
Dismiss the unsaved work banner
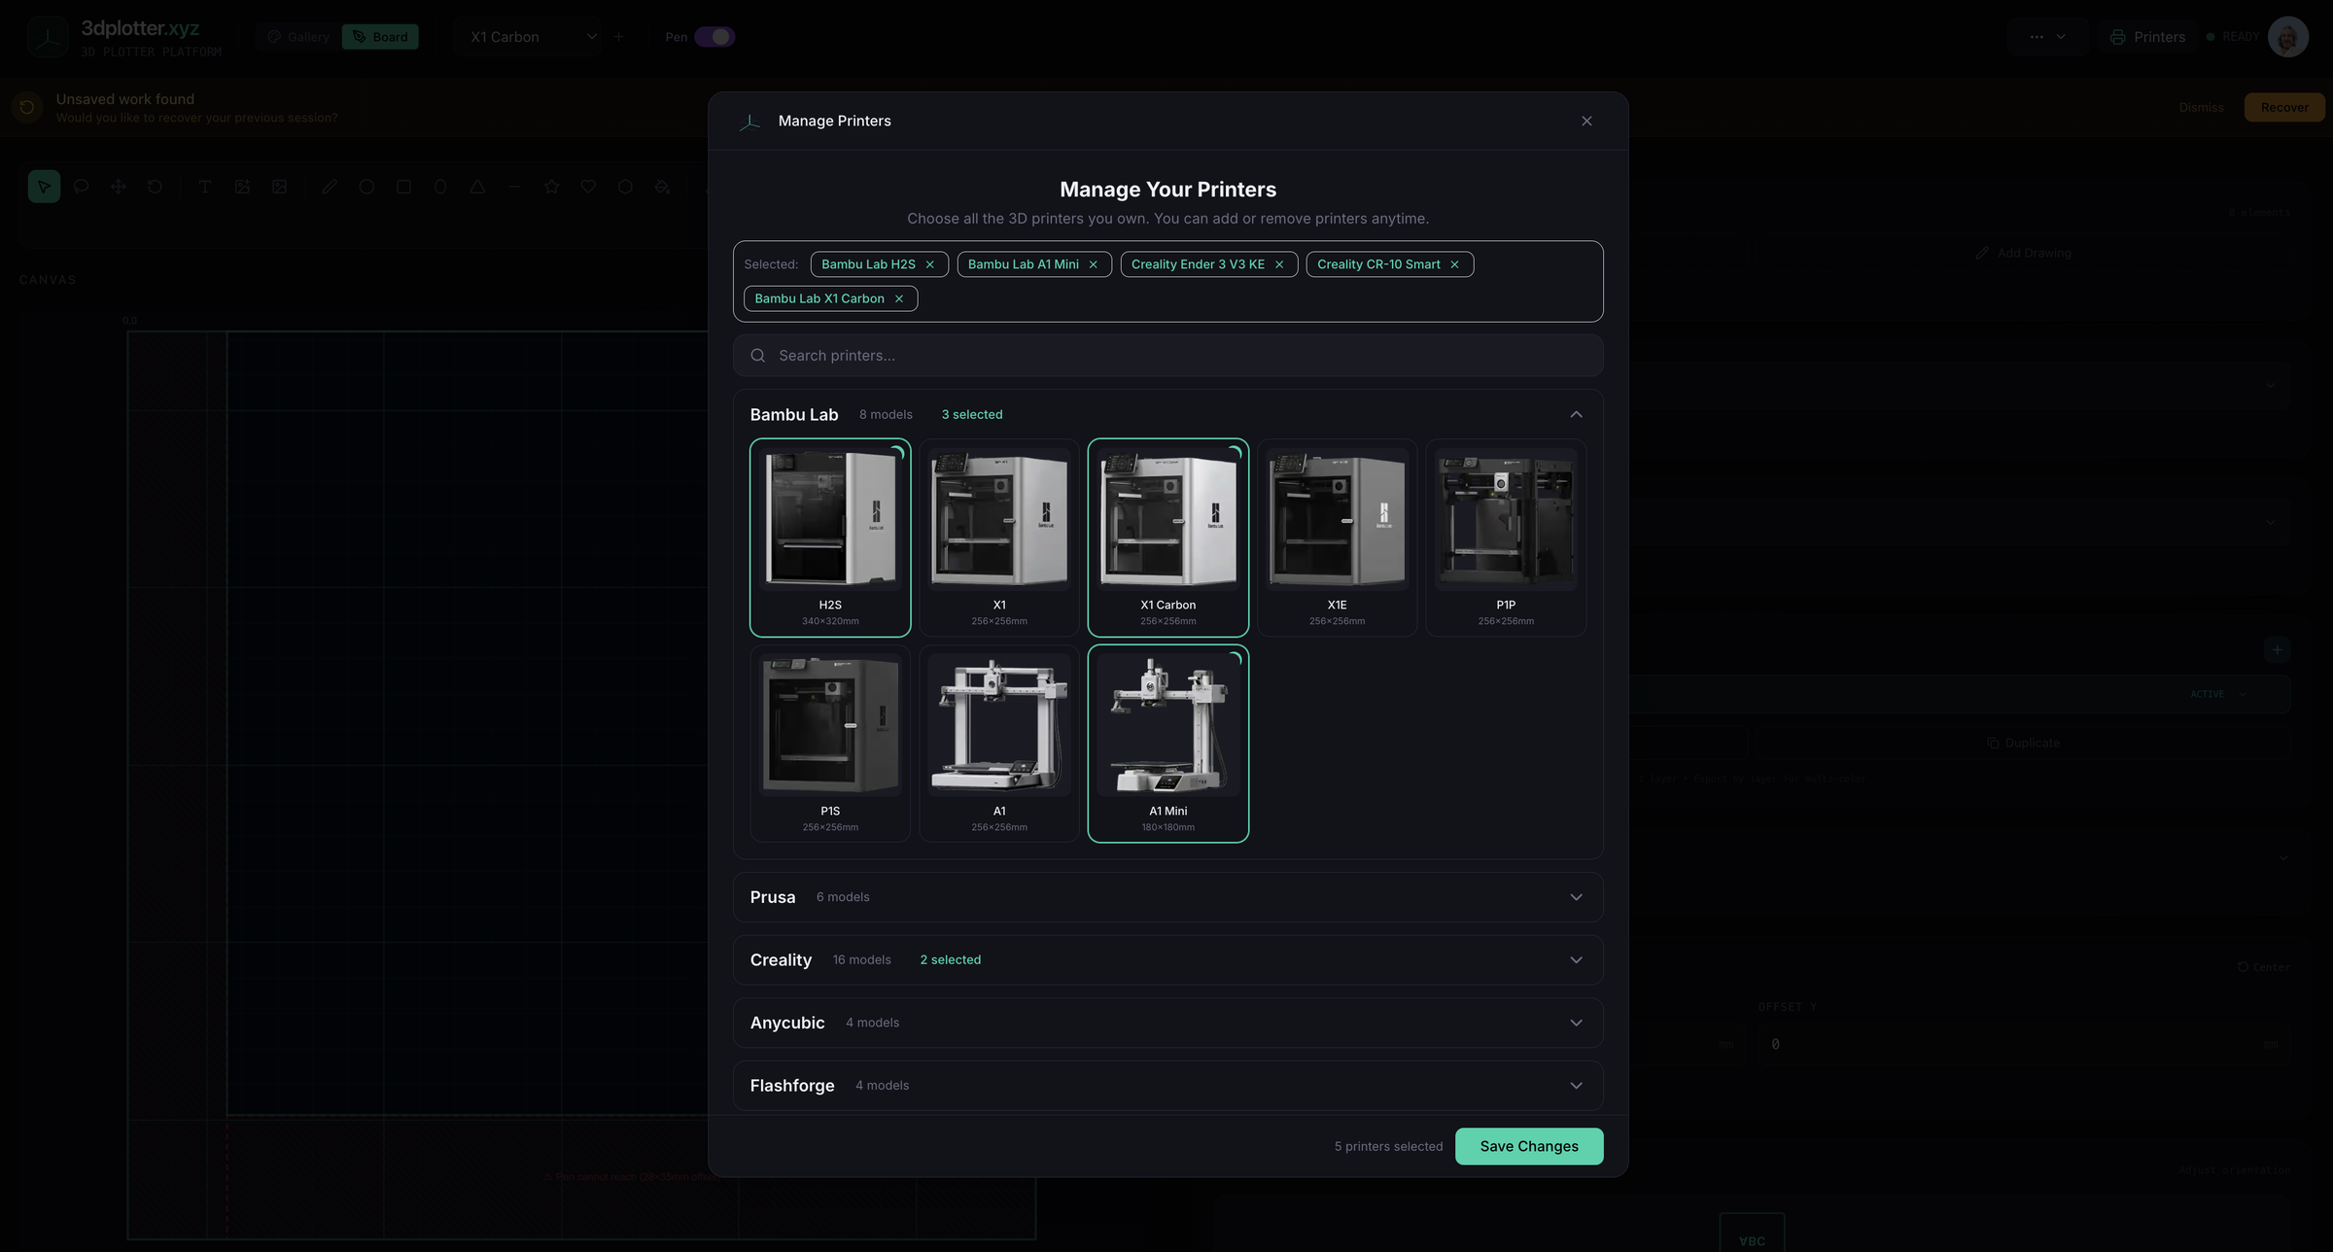coord(2201,107)
